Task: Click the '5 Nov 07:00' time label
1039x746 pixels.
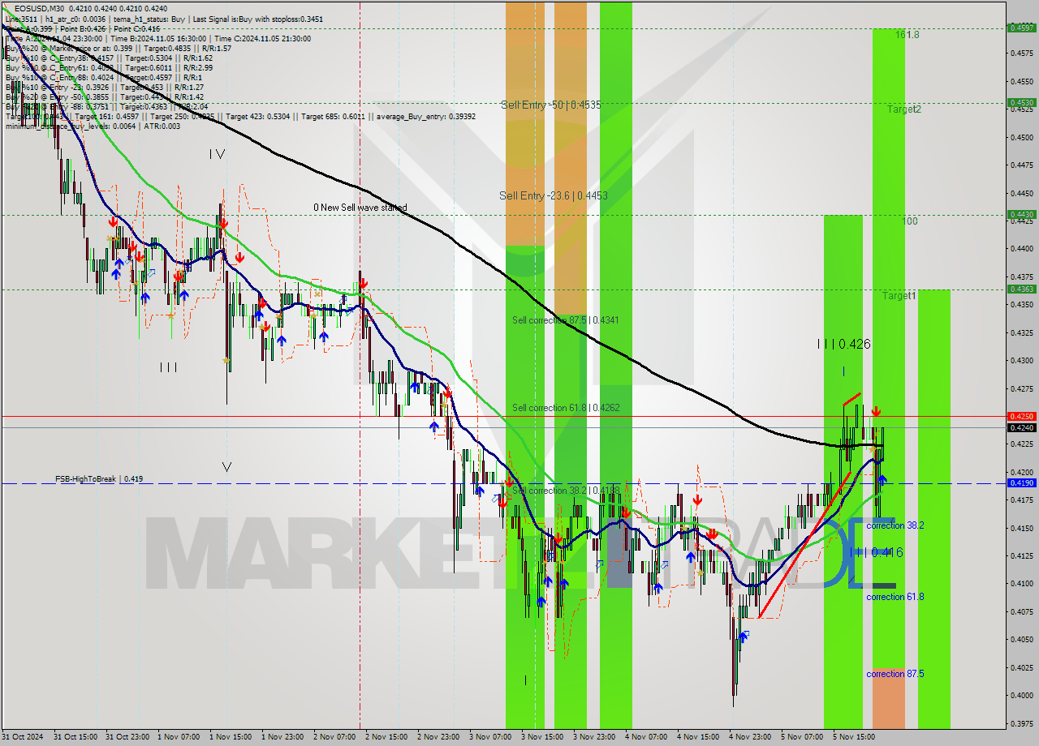Action: pos(802,736)
